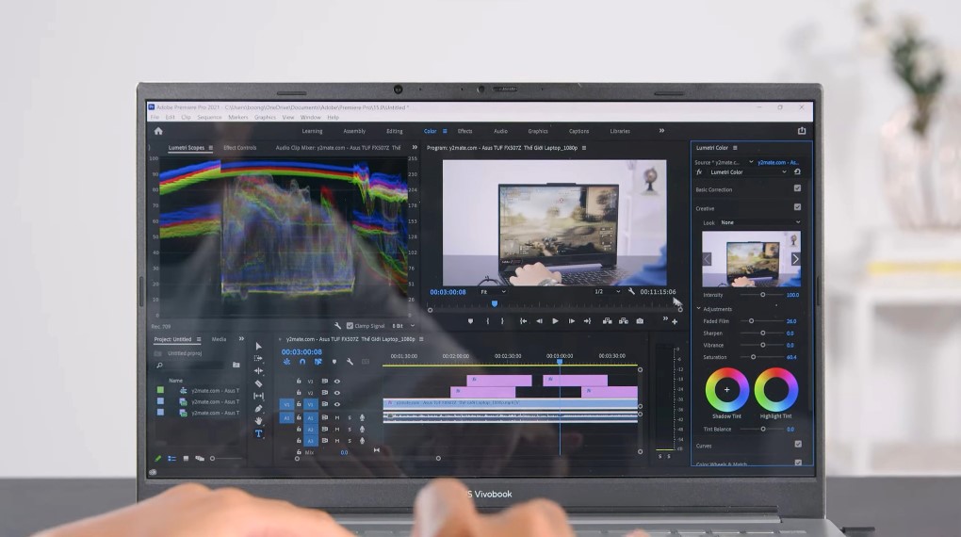Toggle lock on the V3 track

pyautogui.click(x=299, y=382)
